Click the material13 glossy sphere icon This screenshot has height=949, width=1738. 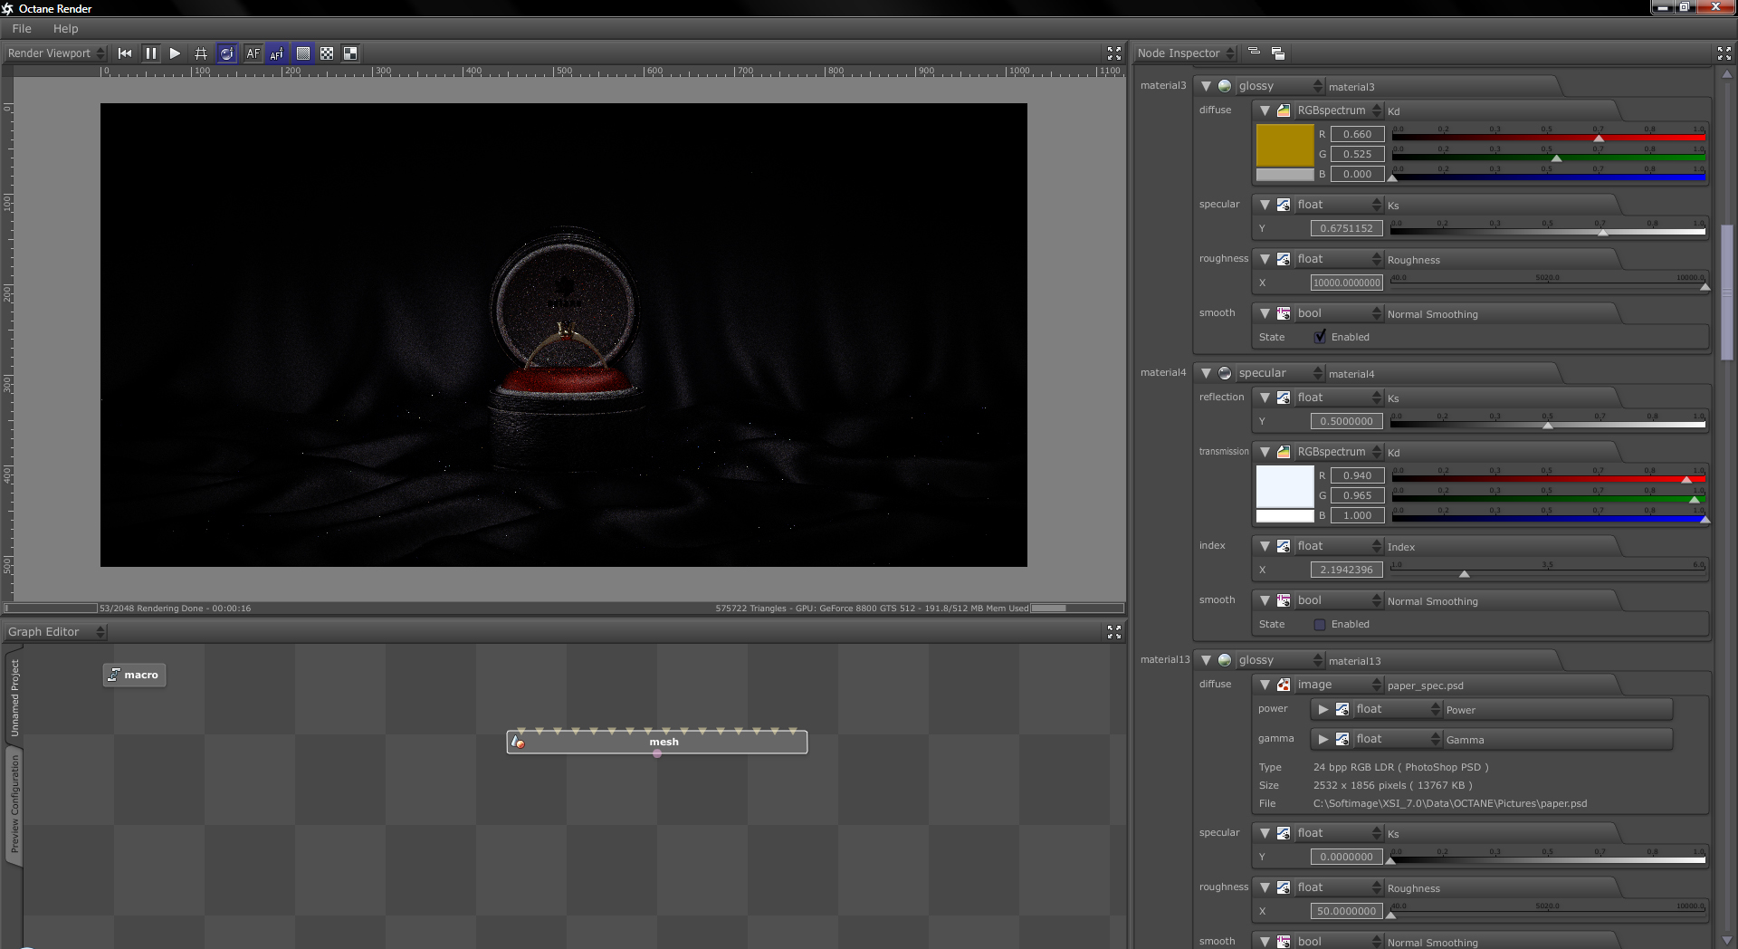[x=1225, y=660]
